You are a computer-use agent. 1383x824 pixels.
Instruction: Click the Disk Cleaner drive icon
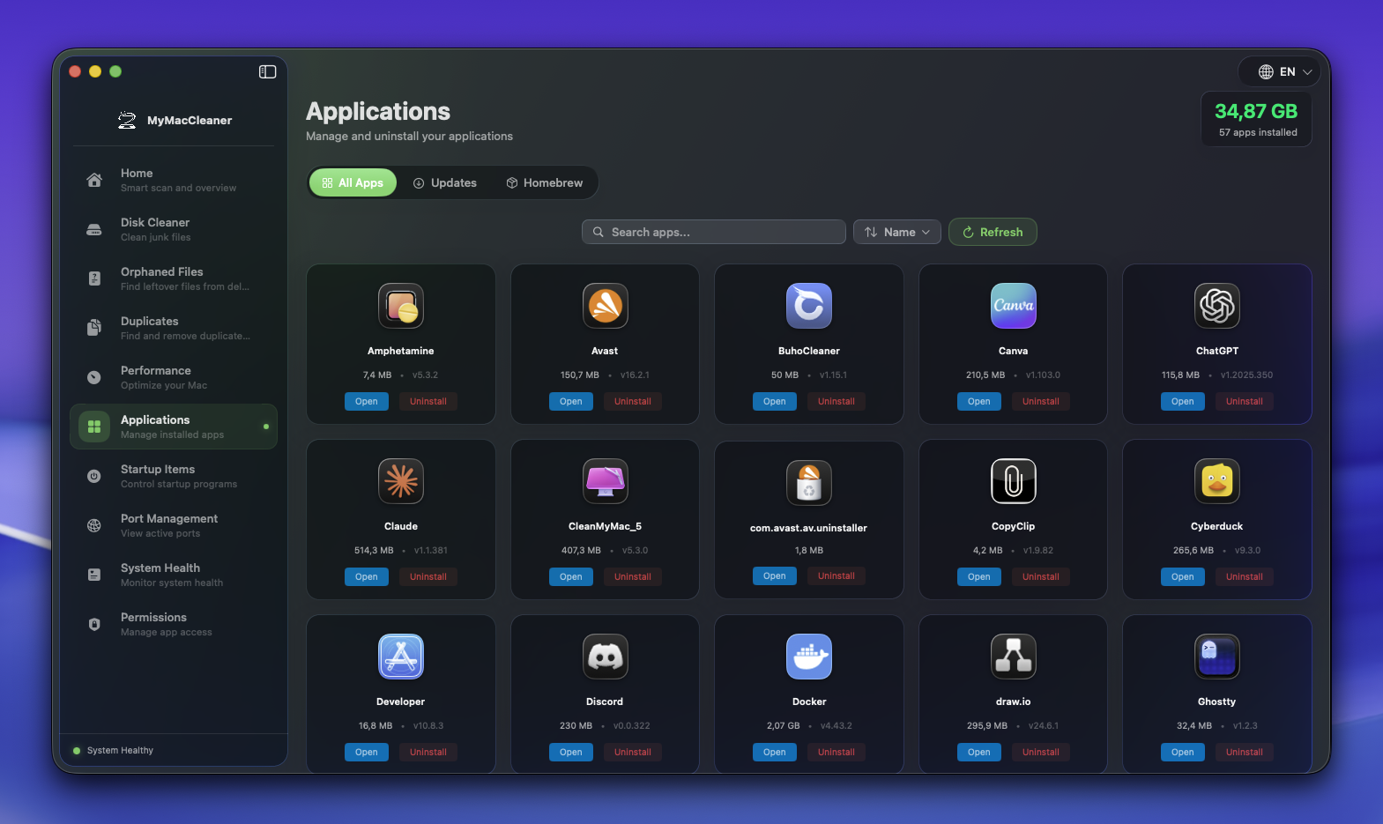[94, 229]
